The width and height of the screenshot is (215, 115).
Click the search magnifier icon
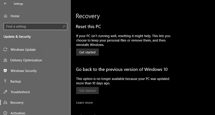[x=64, y=26]
